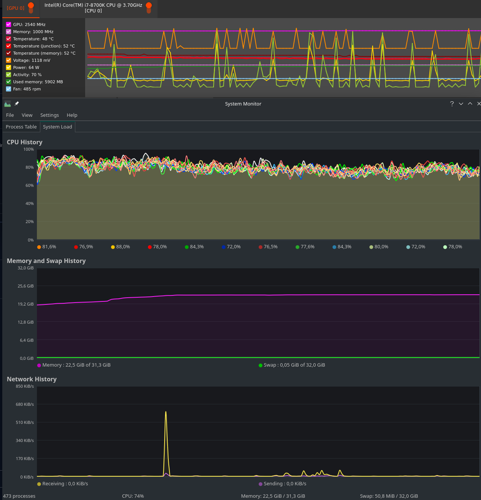Screen dimensions: 481x500
Task: Click the yellow 88,0% CPU legend dot
Action: [113, 247]
